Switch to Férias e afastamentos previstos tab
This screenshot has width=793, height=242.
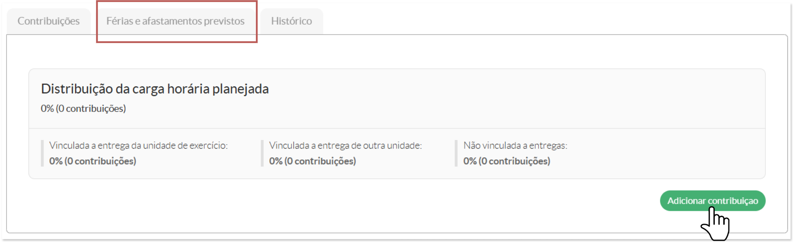(175, 21)
